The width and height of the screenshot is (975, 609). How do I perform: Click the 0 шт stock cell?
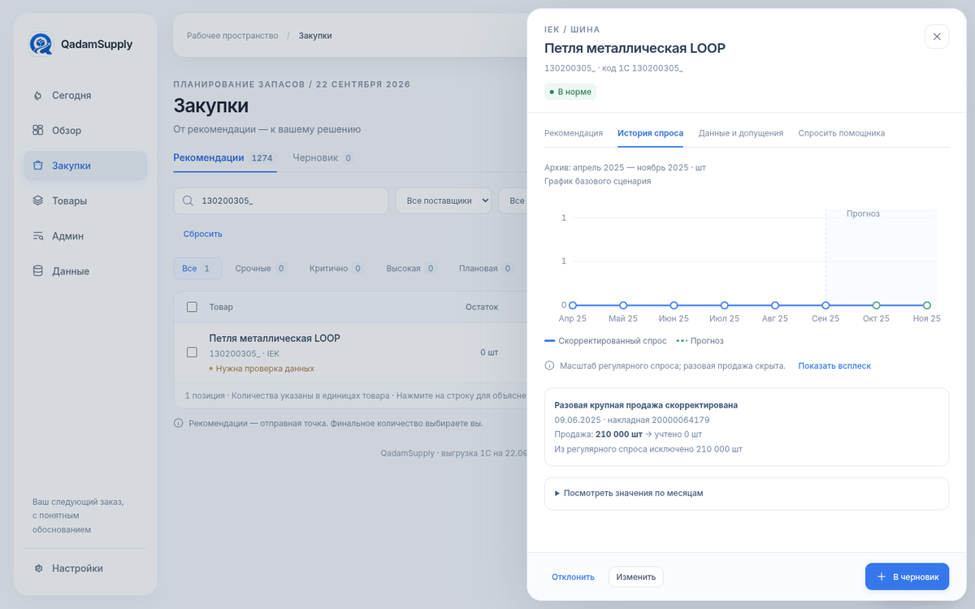tap(489, 352)
